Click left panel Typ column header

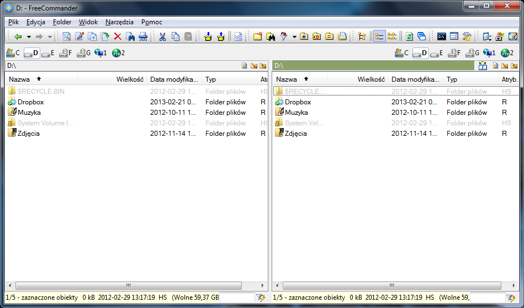[230, 79]
